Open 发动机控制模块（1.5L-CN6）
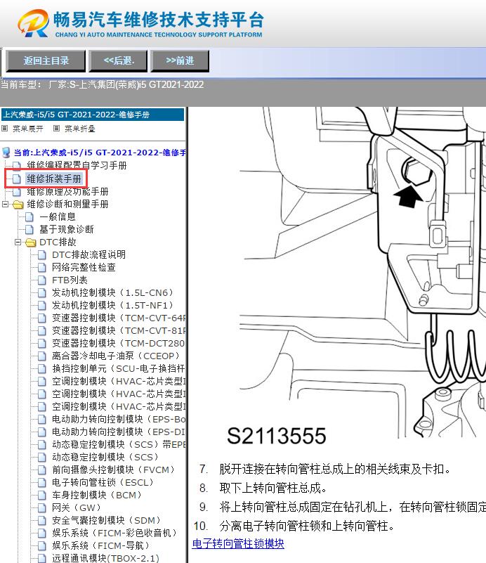Viewport: 486px width, 563px height. tap(113, 292)
